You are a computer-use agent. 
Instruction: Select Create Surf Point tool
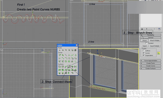pos(72,50)
